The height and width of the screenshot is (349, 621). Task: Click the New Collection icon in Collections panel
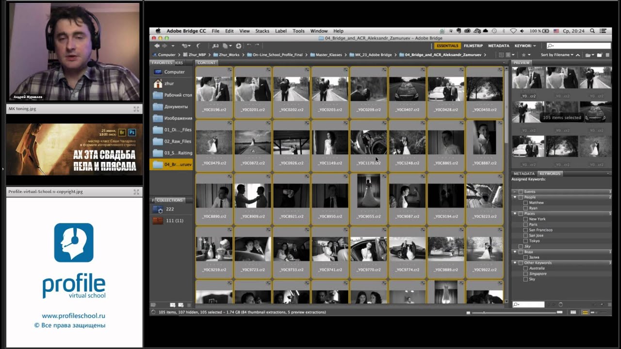(x=173, y=305)
